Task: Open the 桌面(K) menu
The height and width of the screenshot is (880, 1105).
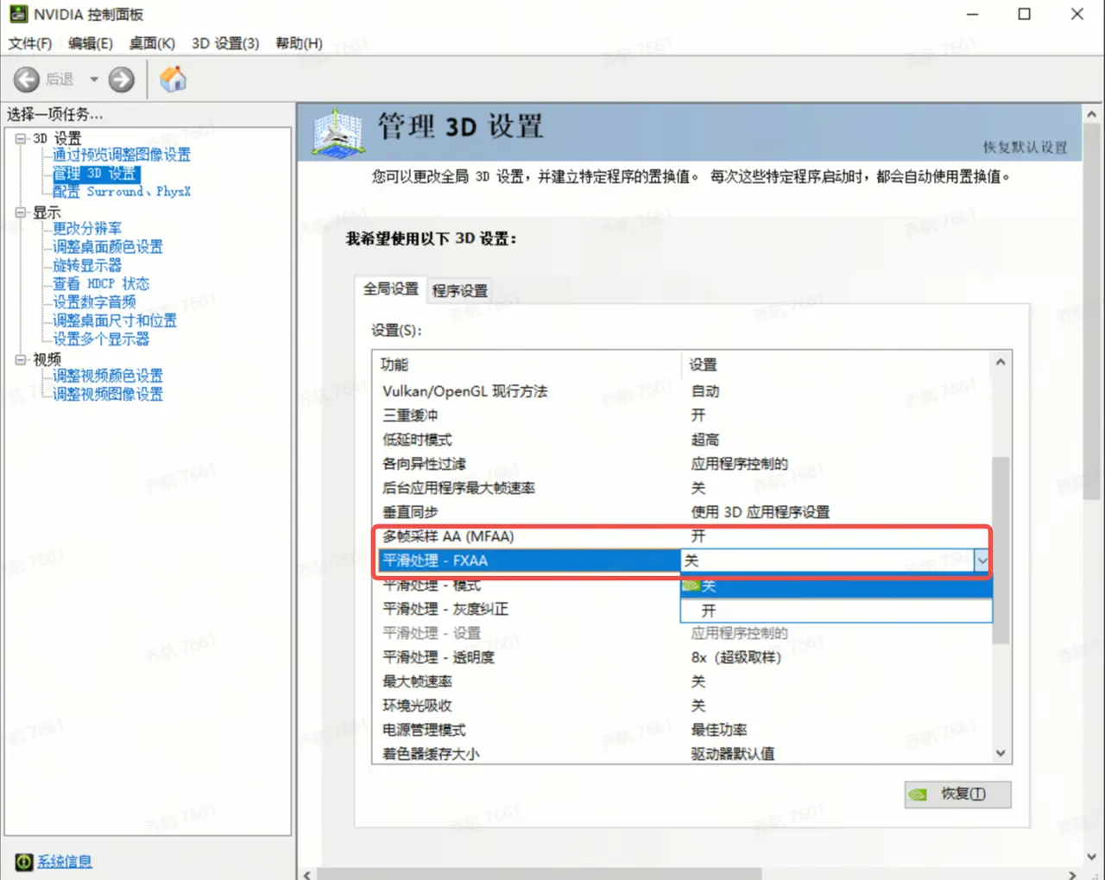Action: click(152, 43)
